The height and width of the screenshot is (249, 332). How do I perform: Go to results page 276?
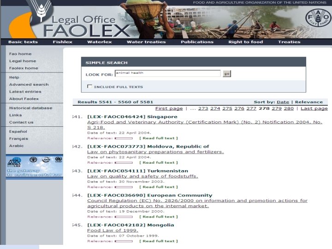239,108
